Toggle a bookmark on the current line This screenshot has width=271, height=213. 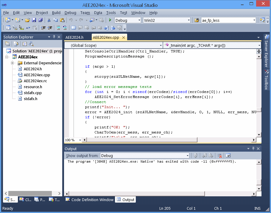tap(74, 28)
